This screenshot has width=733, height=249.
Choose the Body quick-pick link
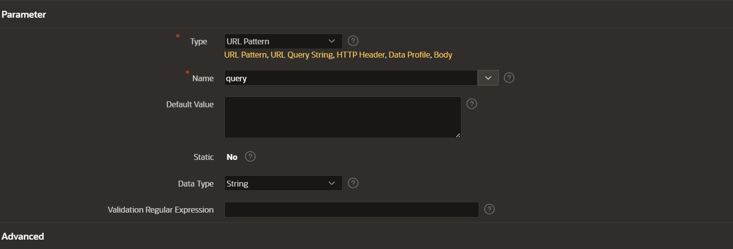tap(443, 55)
